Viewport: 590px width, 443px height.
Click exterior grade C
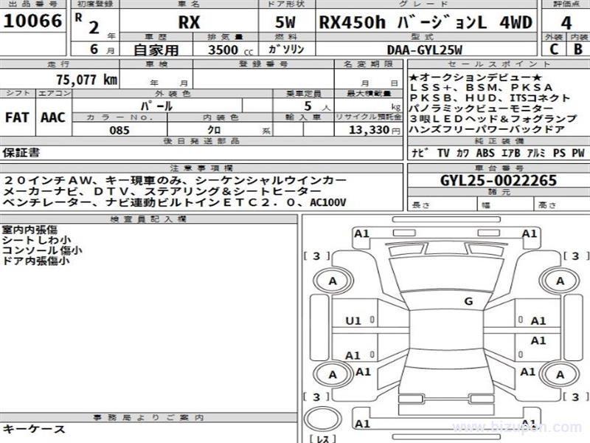pyautogui.click(x=554, y=49)
